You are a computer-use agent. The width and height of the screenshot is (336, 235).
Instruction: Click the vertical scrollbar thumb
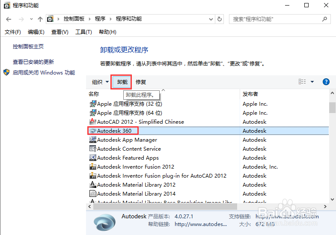[332, 107]
